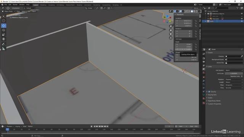Open the Render menu
This screenshot has width=244, height=137.
pos(15,5)
